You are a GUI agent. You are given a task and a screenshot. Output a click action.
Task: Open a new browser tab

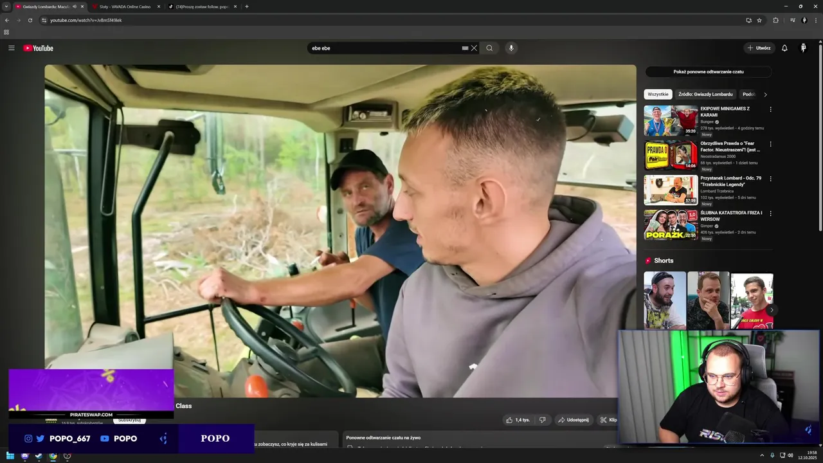(x=247, y=6)
